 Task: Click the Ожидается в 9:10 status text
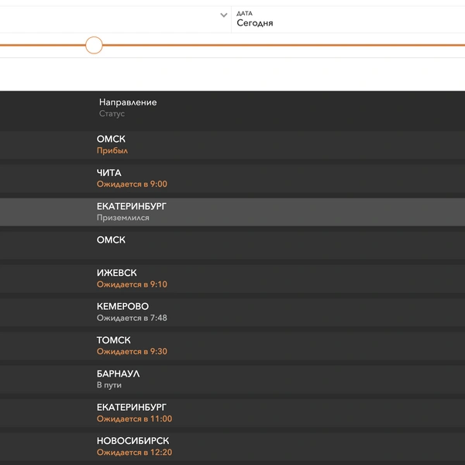[x=132, y=284]
